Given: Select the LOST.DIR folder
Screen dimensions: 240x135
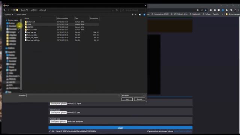Looking at the screenshot, I should [61, 27].
